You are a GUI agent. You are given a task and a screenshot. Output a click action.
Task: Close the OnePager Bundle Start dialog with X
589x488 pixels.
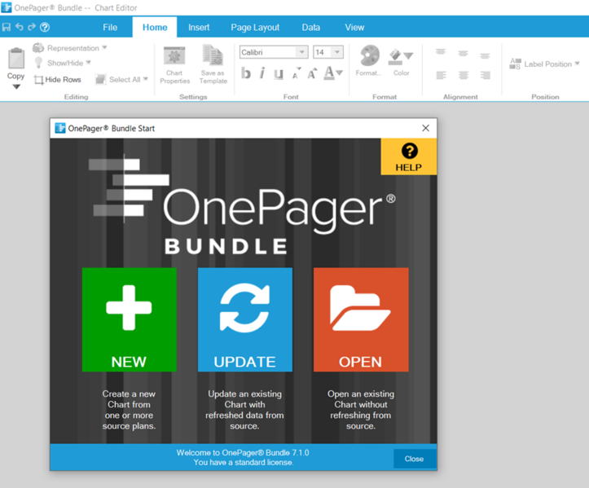425,128
